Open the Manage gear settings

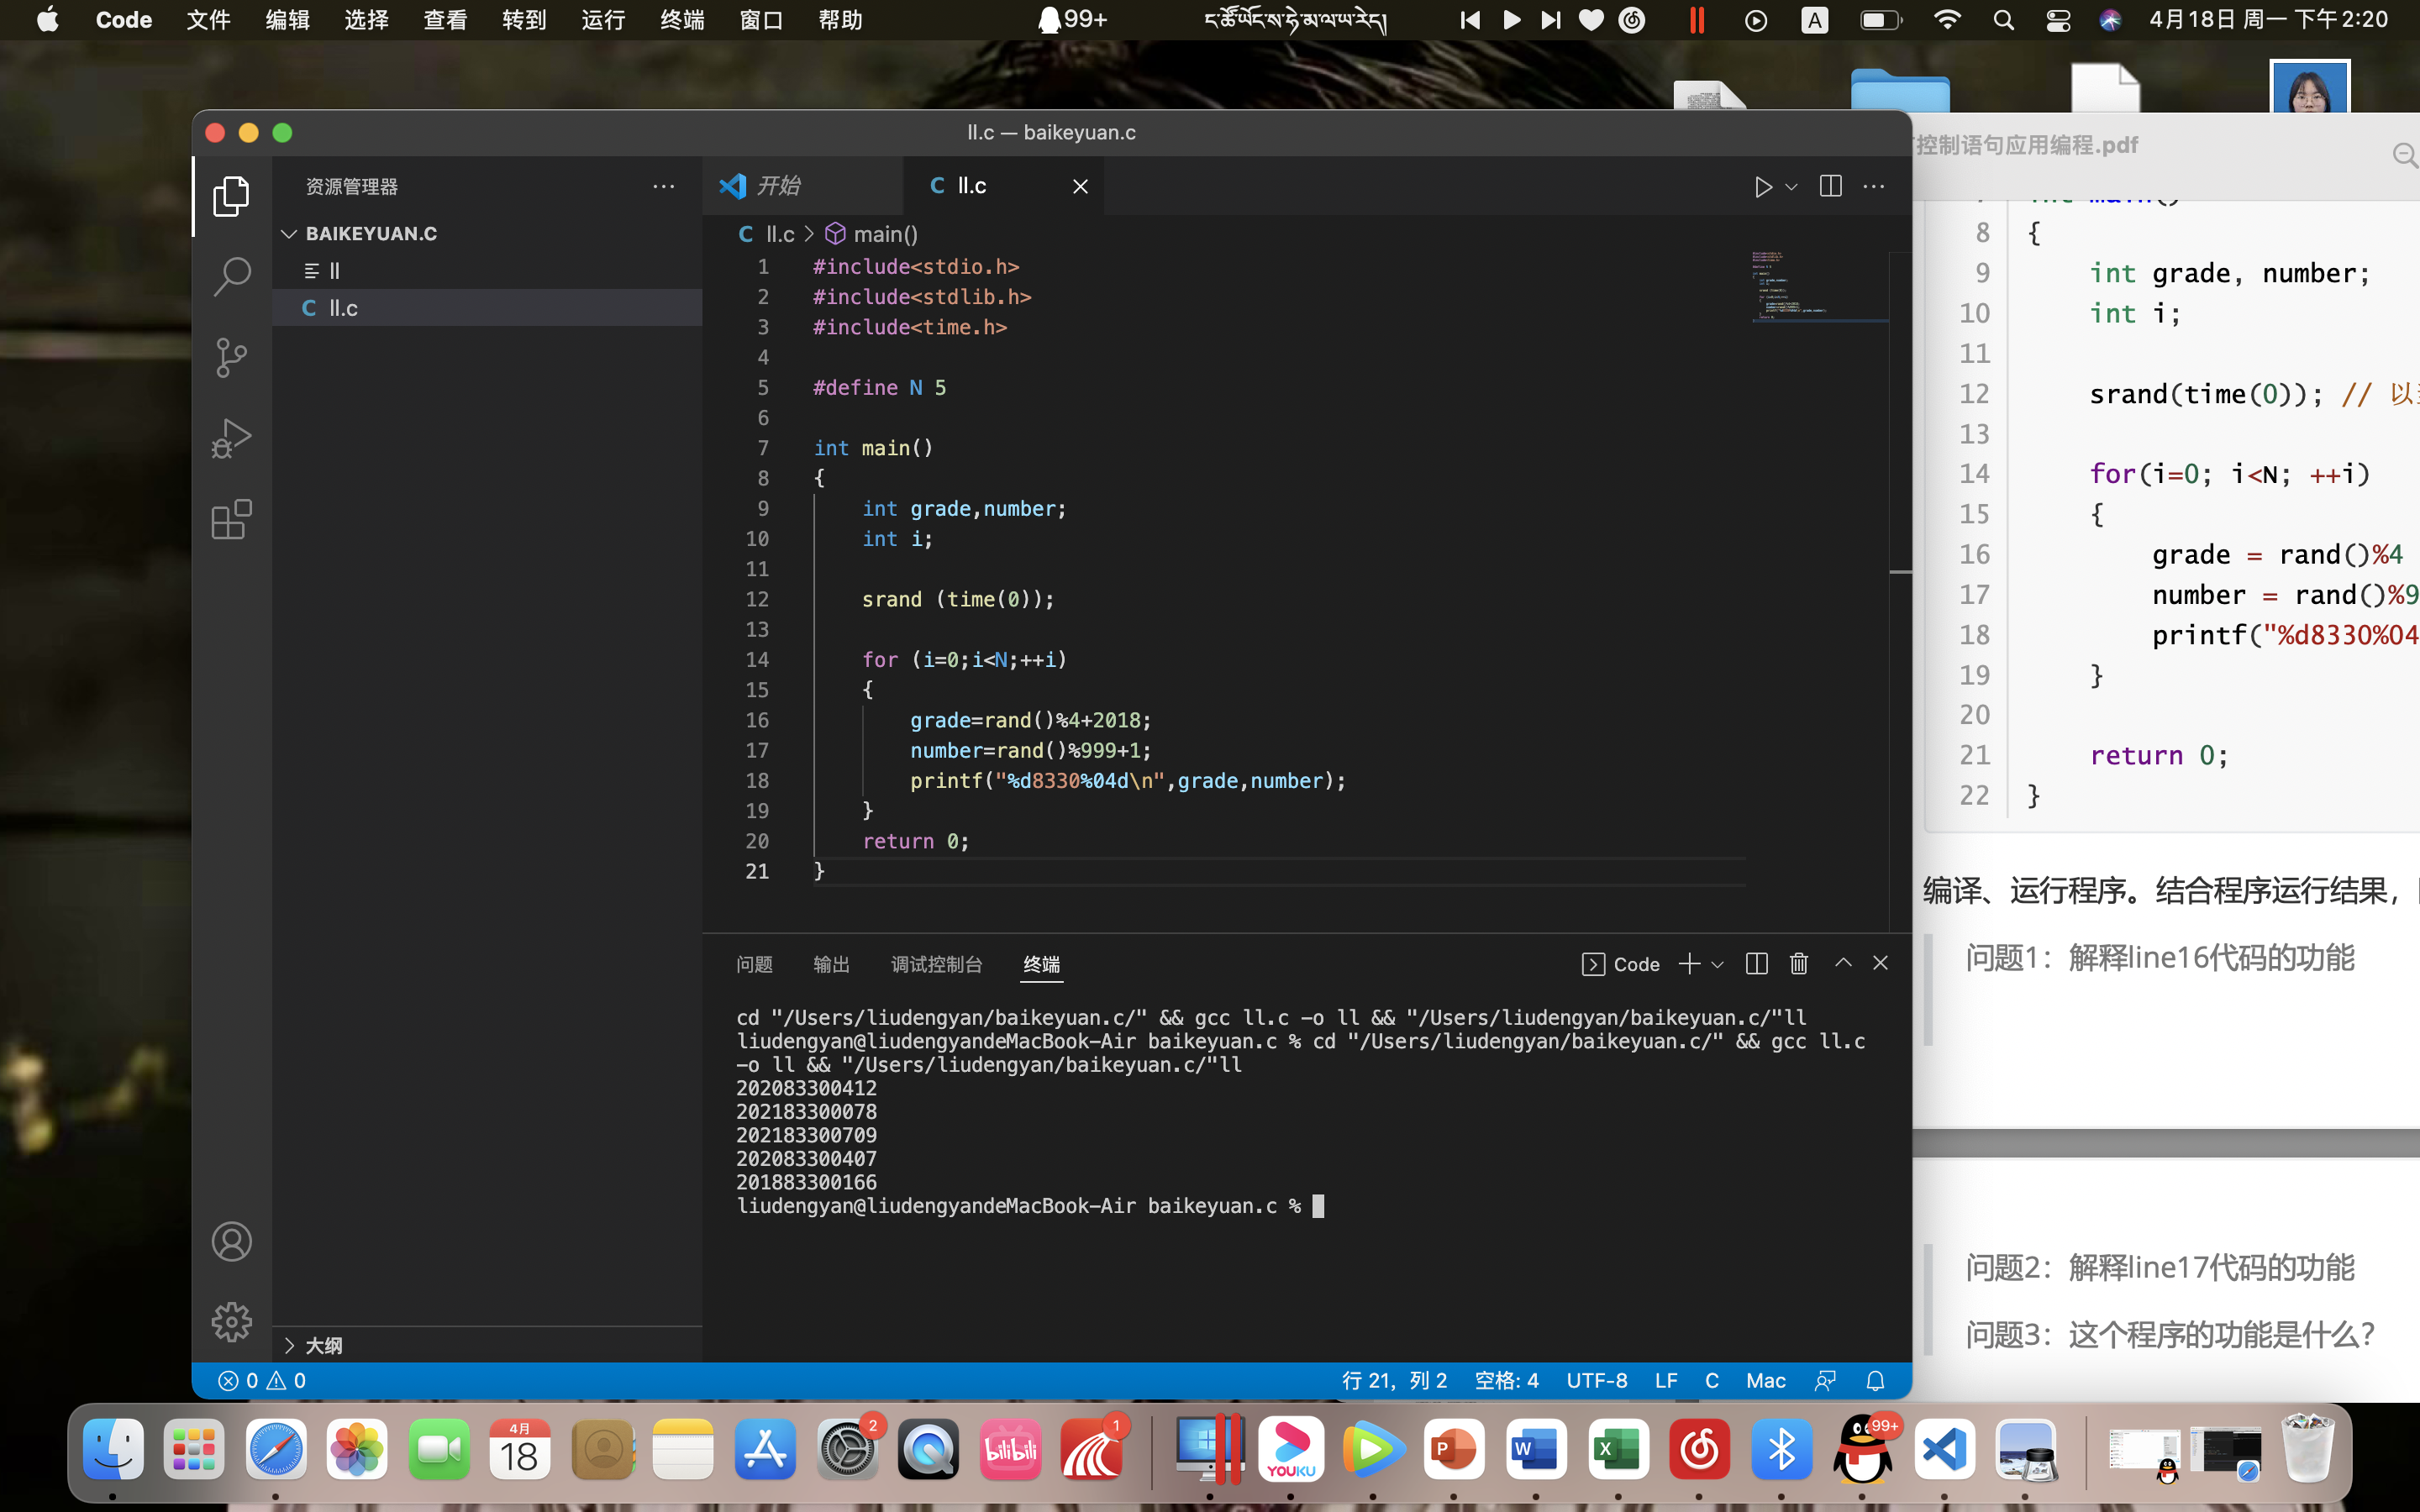click(x=231, y=1322)
